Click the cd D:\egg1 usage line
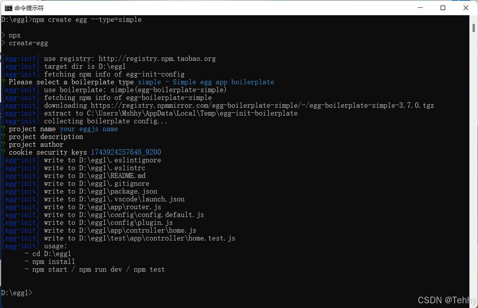Image resolution: width=478 pixels, height=308 pixels. pyautogui.click(x=48, y=253)
